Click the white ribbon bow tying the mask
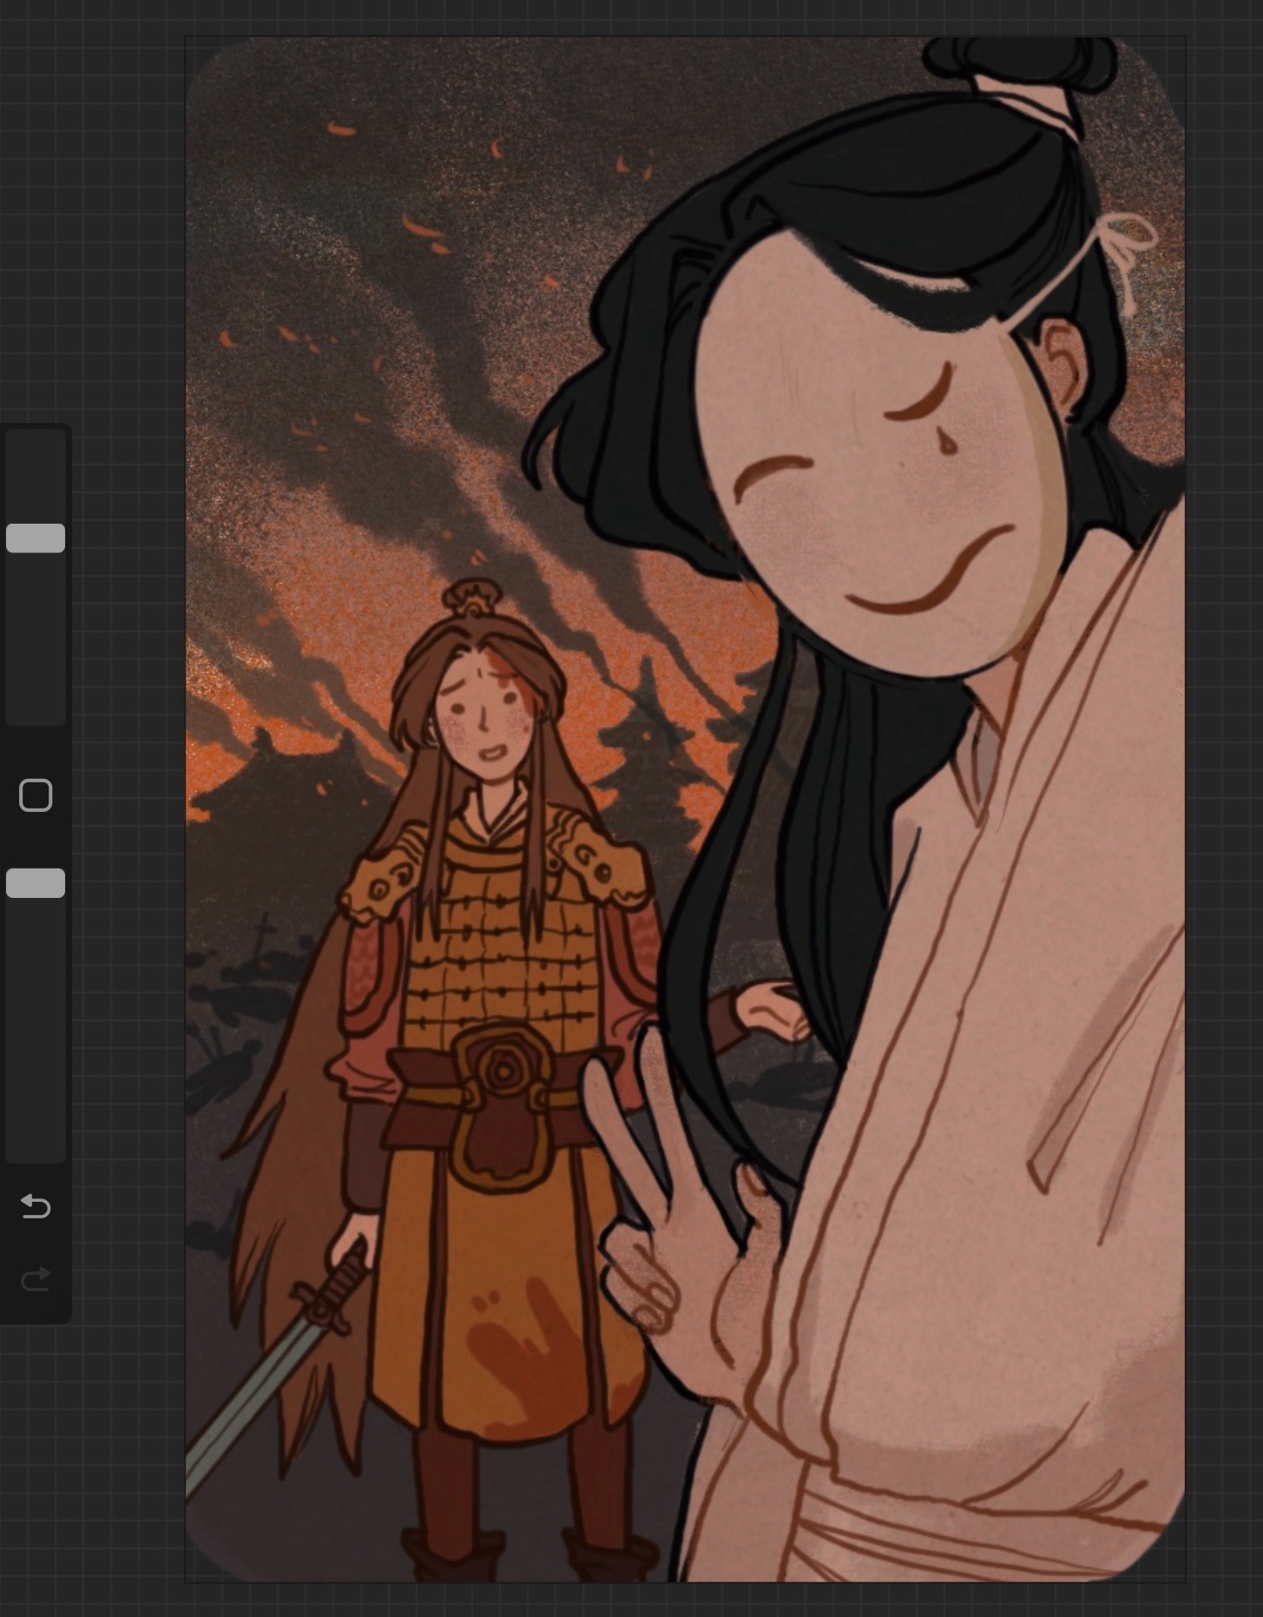Viewport: 1263px width, 1617px height. [1128, 247]
